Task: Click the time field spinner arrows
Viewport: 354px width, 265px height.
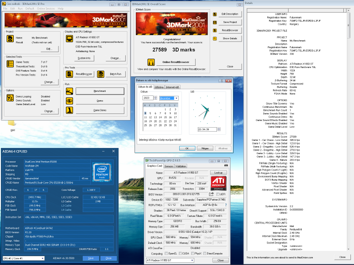Action: click(x=219, y=129)
